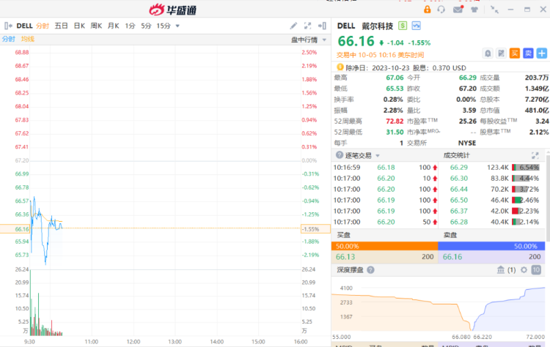The height and width of the screenshot is (347, 550).
Task: Select the pencil drawing tool
Action: (293, 26)
